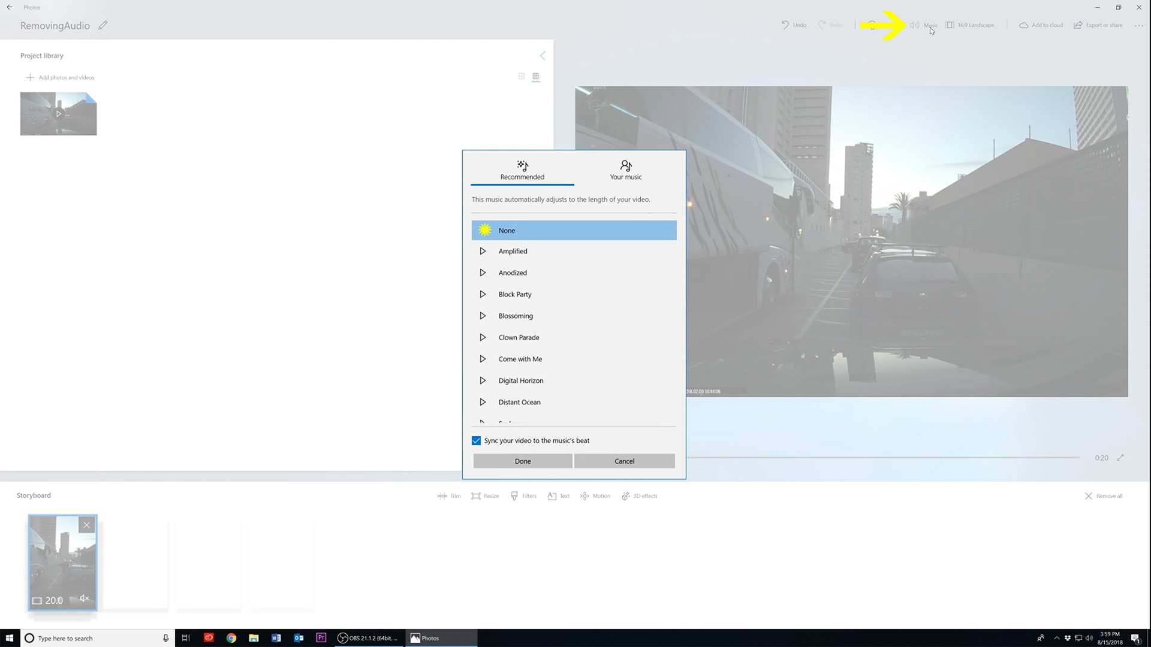
Task: Click the Undo arrow icon
Action: [x=785, y=25]
